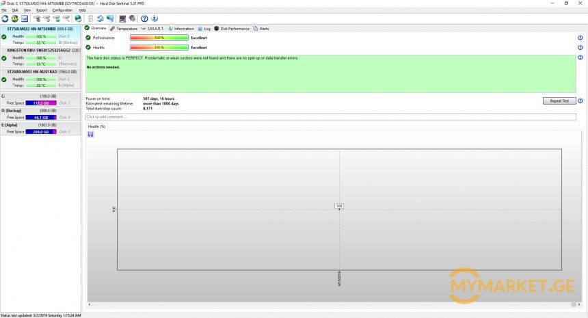
Task: Click the disk icon with green mark in toolbar
Action: (57, 18)
